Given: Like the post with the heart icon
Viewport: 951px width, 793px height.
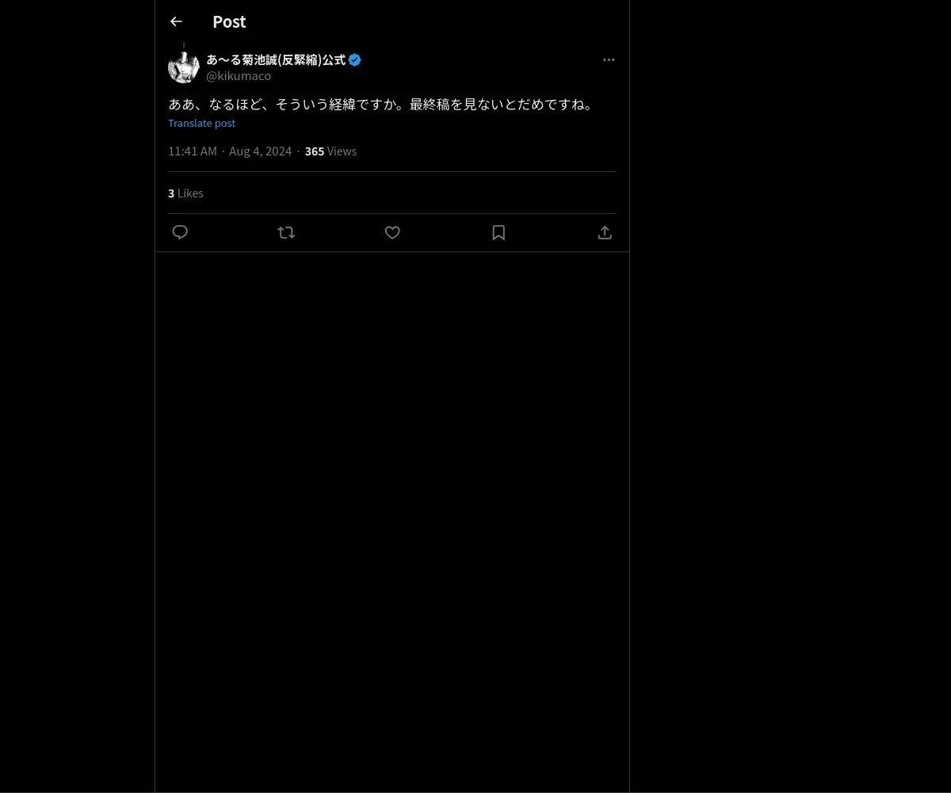Looking at the screenshot, I should (392, 232).
